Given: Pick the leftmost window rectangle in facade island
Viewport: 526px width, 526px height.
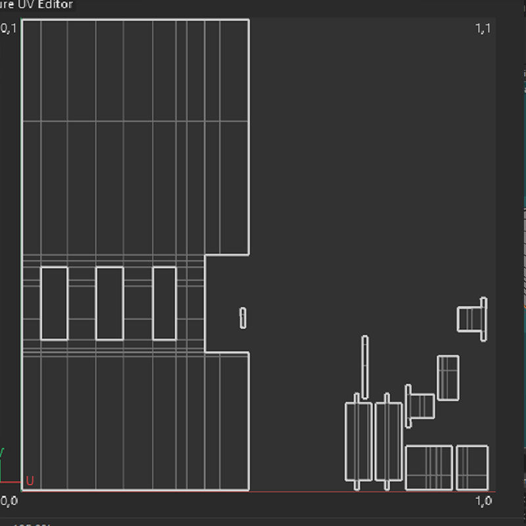Looking at the screenshot, I should coord(55,304).
